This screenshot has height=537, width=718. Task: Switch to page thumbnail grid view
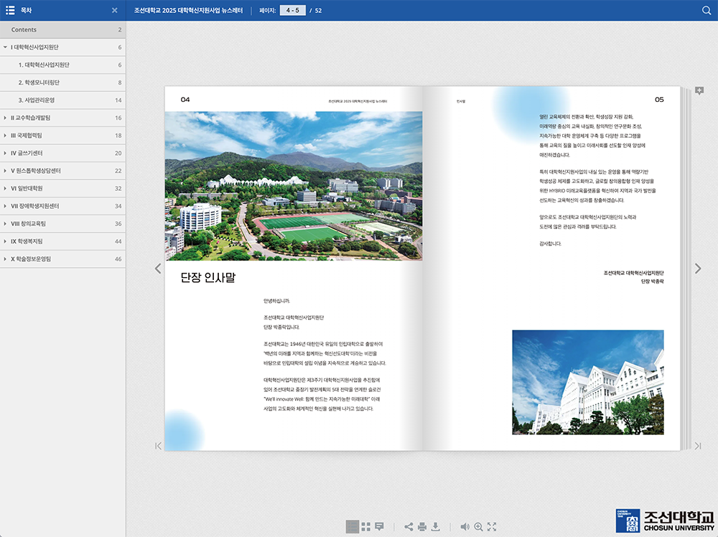366,526
